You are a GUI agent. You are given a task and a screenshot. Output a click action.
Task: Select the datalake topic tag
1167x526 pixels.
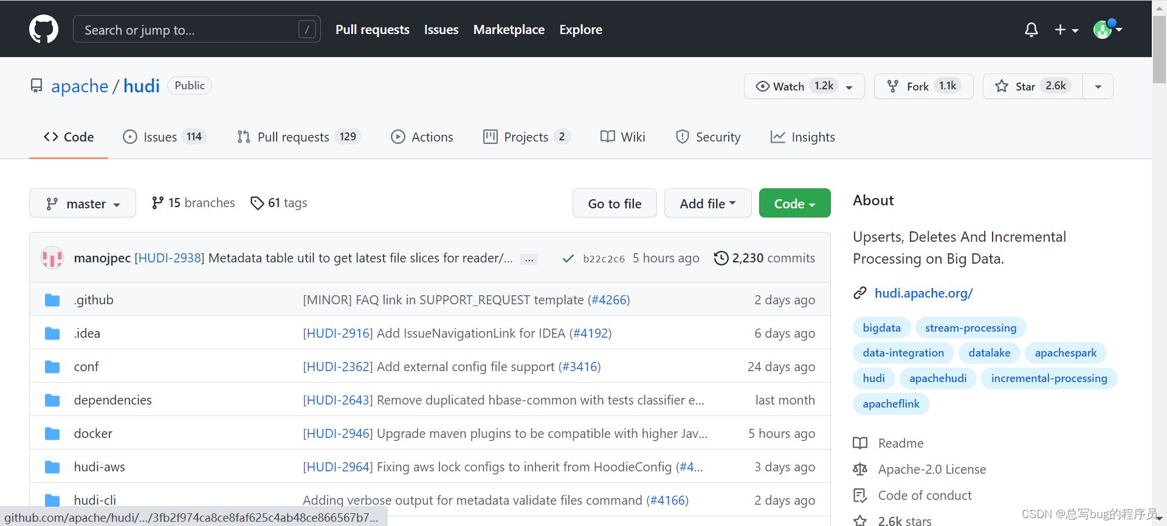click(989, 353)
